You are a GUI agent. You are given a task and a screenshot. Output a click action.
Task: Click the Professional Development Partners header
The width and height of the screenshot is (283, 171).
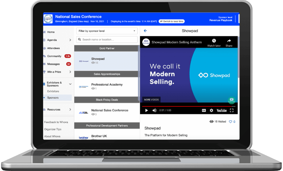[107, 126]
